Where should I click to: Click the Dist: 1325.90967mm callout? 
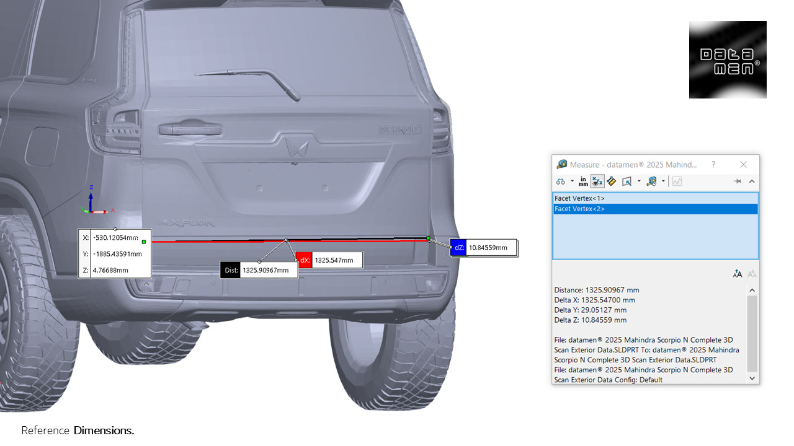259,270
